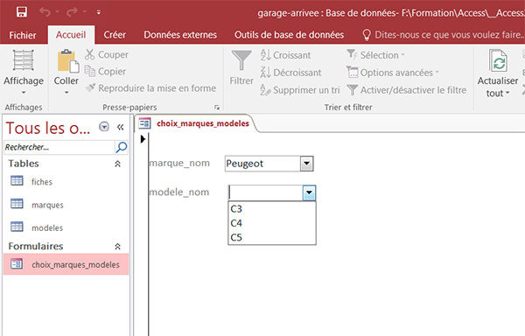Click the Undo arrow icon
This screenshot has width=525, height=336.
(45, 12)
